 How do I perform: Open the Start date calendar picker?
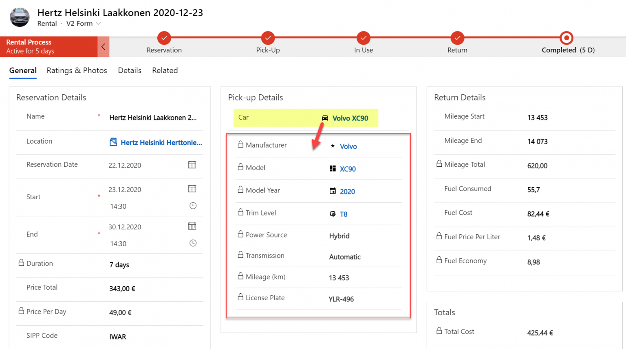pyautogui.click(x=192, y=189)
